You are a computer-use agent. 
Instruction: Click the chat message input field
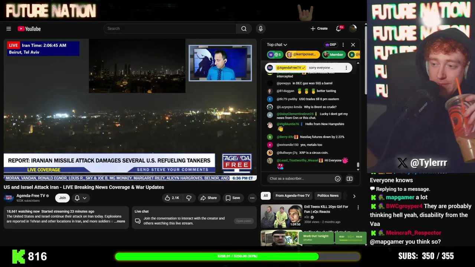pyautogui.click(x=300, y=178)
